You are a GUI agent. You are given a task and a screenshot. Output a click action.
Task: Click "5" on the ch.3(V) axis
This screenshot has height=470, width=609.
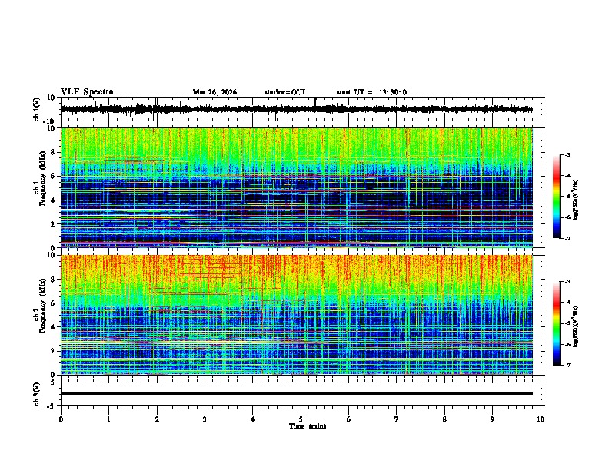click(x=54, y=382)
